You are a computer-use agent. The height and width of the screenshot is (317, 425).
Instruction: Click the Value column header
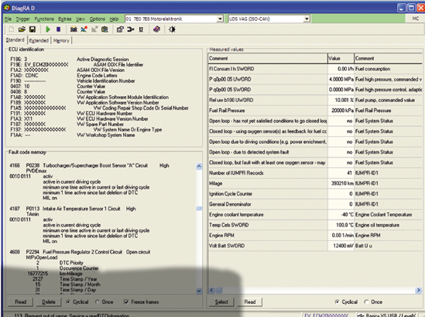[x=341, y=58]
